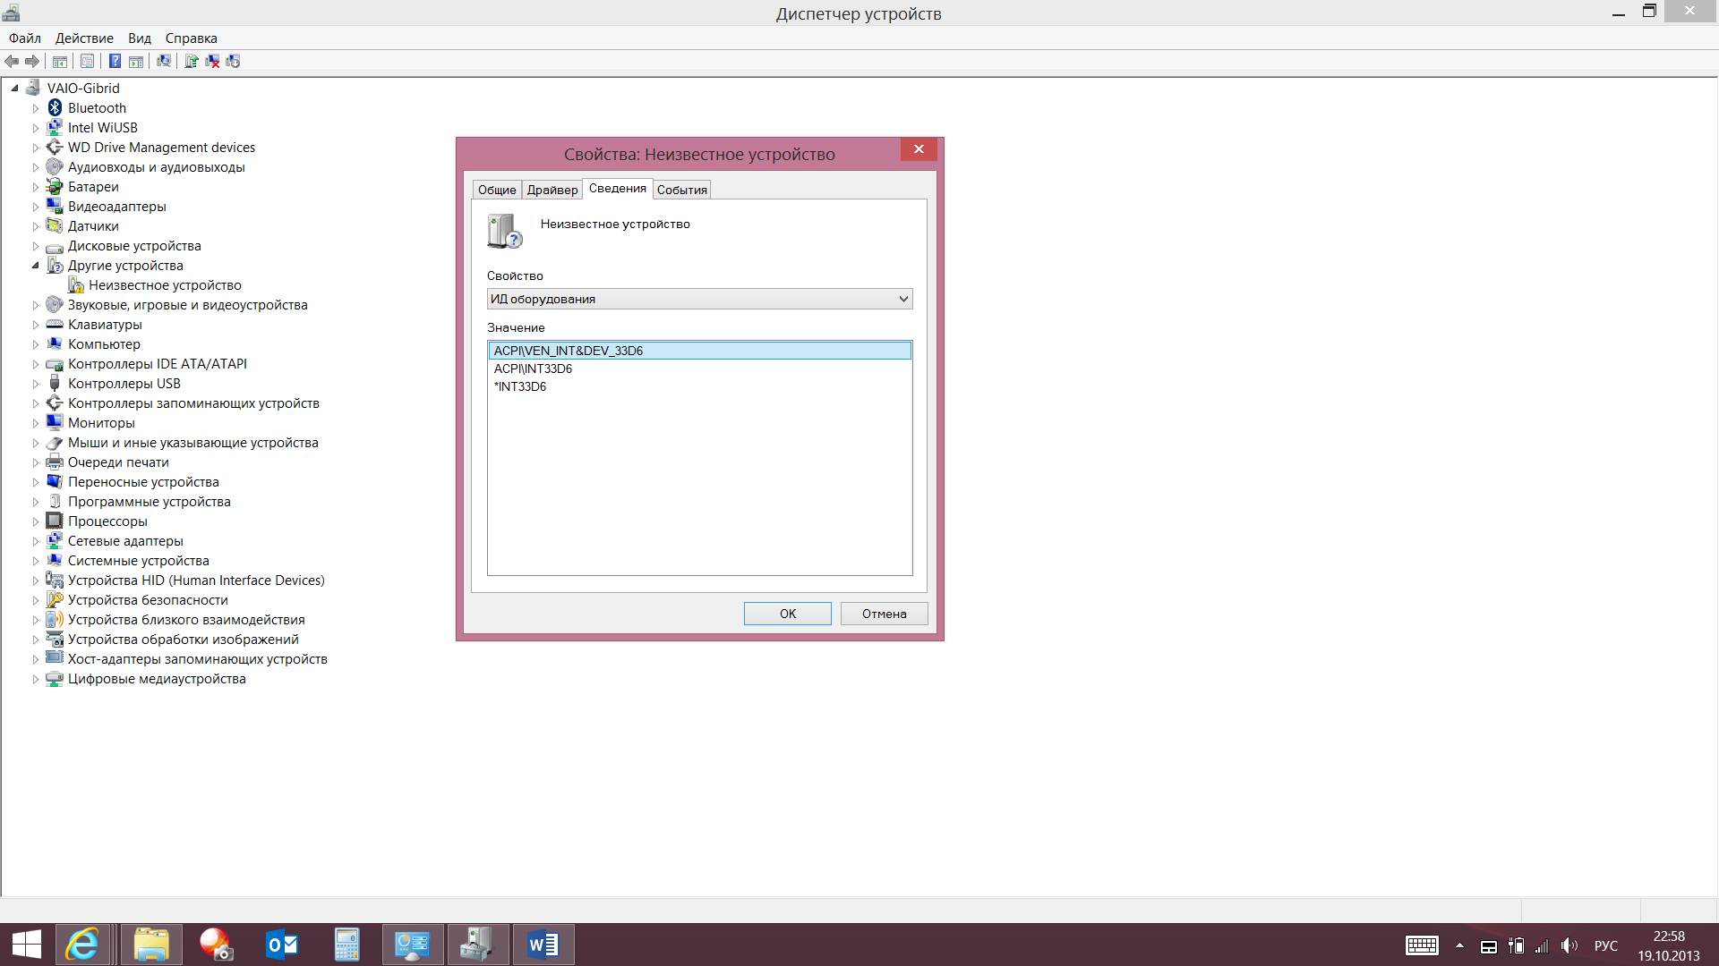
Task: Click the 'Сведения' tab in properties
Action: (616, 189)
